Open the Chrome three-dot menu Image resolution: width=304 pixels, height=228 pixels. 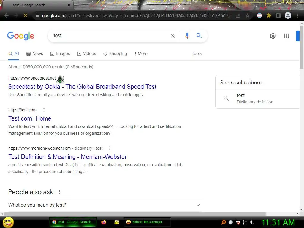pos(297,15)
